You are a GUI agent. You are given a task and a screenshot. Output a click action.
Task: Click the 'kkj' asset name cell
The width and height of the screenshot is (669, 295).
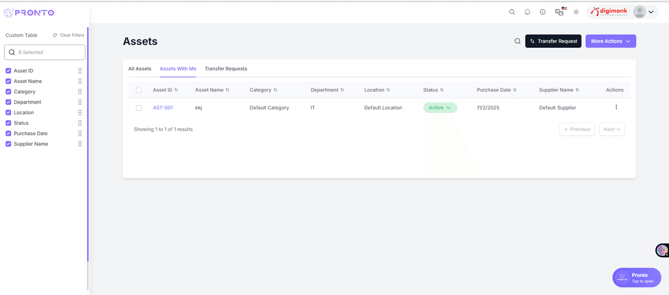tap(198, 108)
